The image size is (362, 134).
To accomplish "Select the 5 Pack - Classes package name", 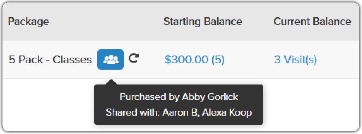I will click(51, 60).
